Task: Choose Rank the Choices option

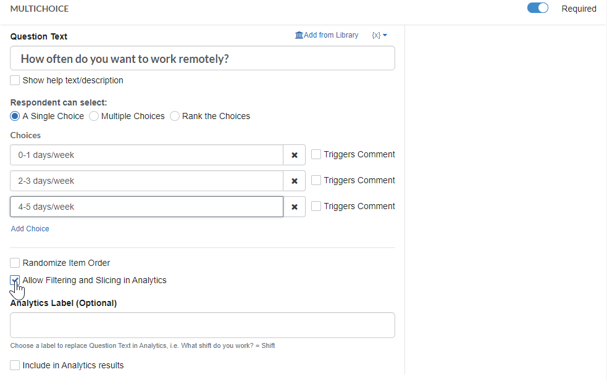Action: coord(175,116)
